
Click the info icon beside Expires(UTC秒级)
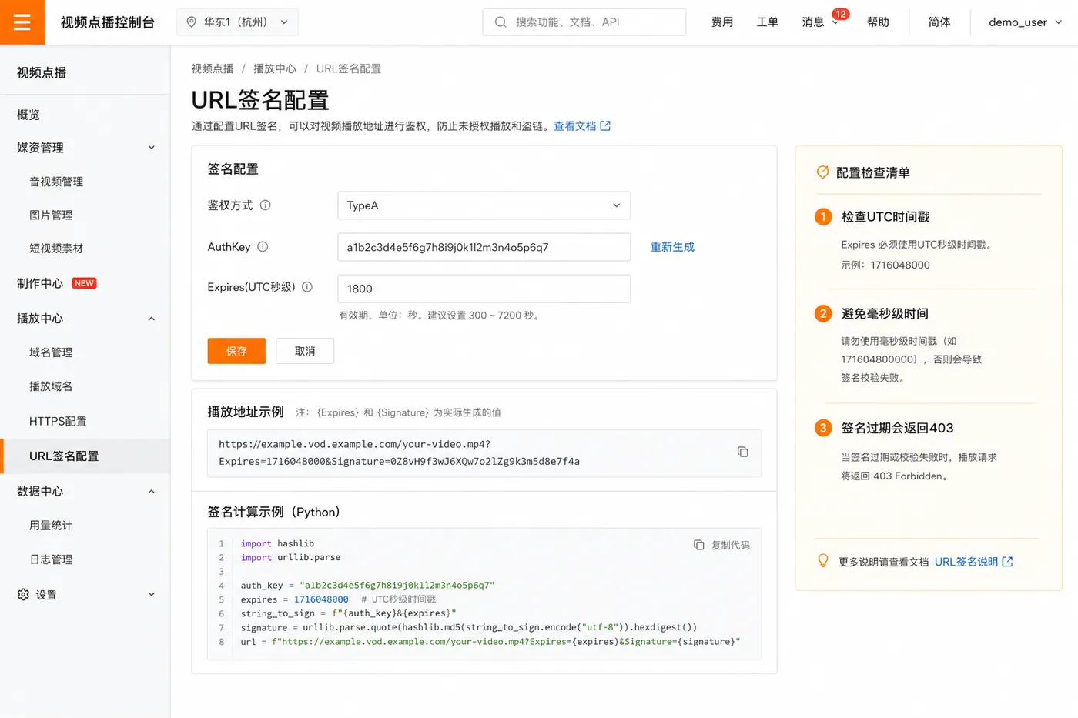[307, 287]
